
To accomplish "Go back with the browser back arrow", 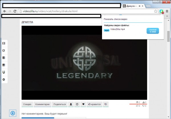I will click(x=5, y=11).
